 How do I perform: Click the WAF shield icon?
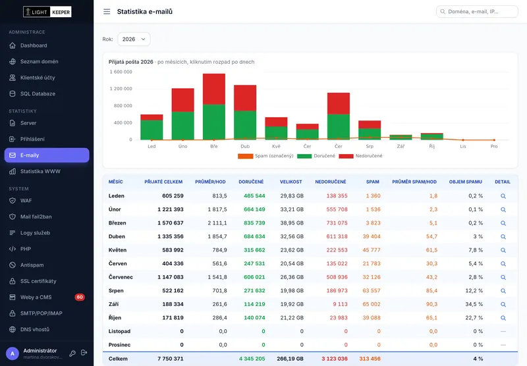[x=13, y=201]
